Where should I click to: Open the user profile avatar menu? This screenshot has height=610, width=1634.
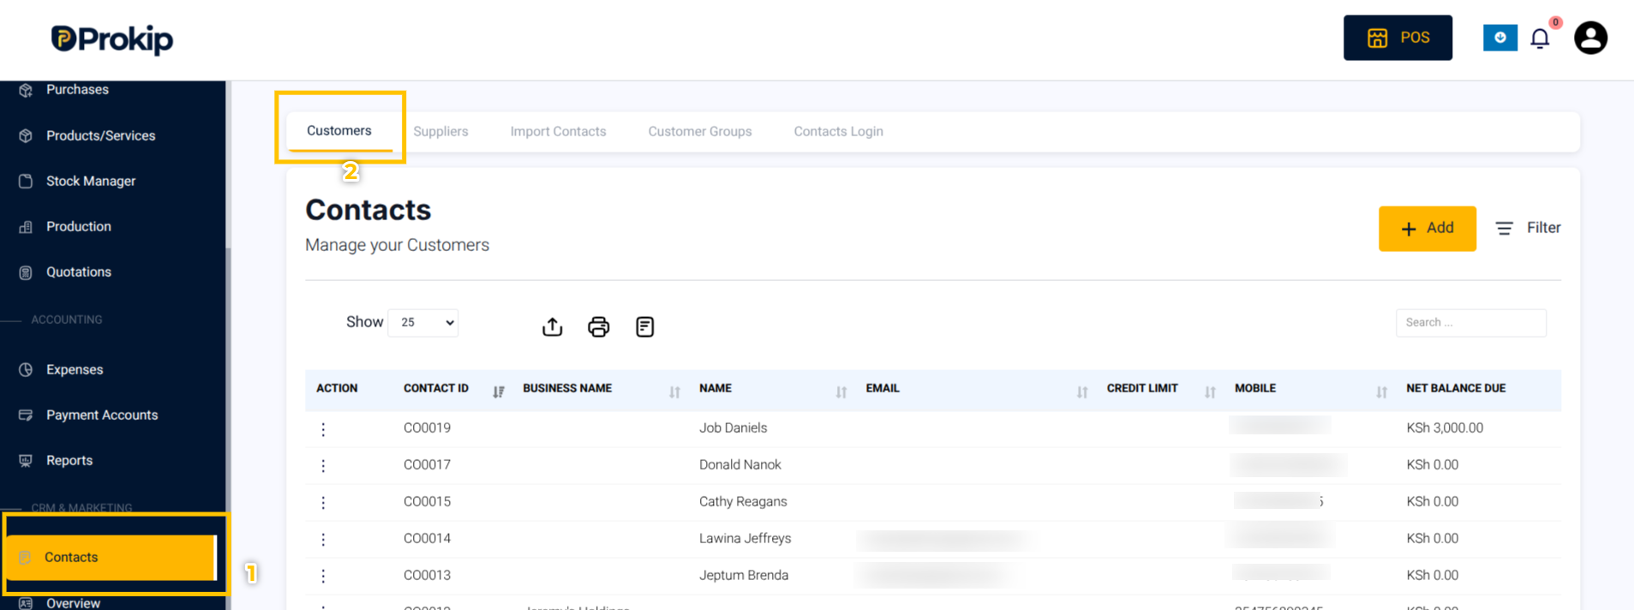(x=1590, y=38)
